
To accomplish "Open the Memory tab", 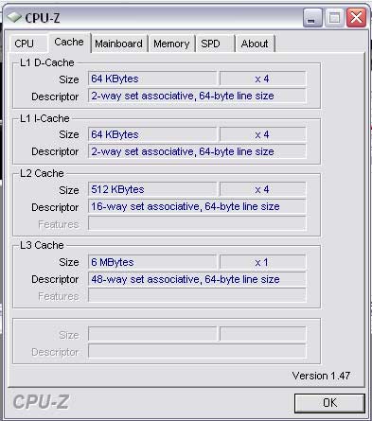I will click(171, 44).
